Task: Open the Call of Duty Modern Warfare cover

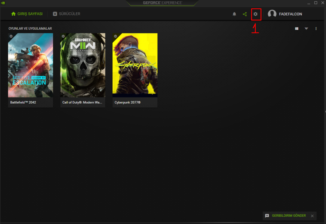Action: point(83,65)
